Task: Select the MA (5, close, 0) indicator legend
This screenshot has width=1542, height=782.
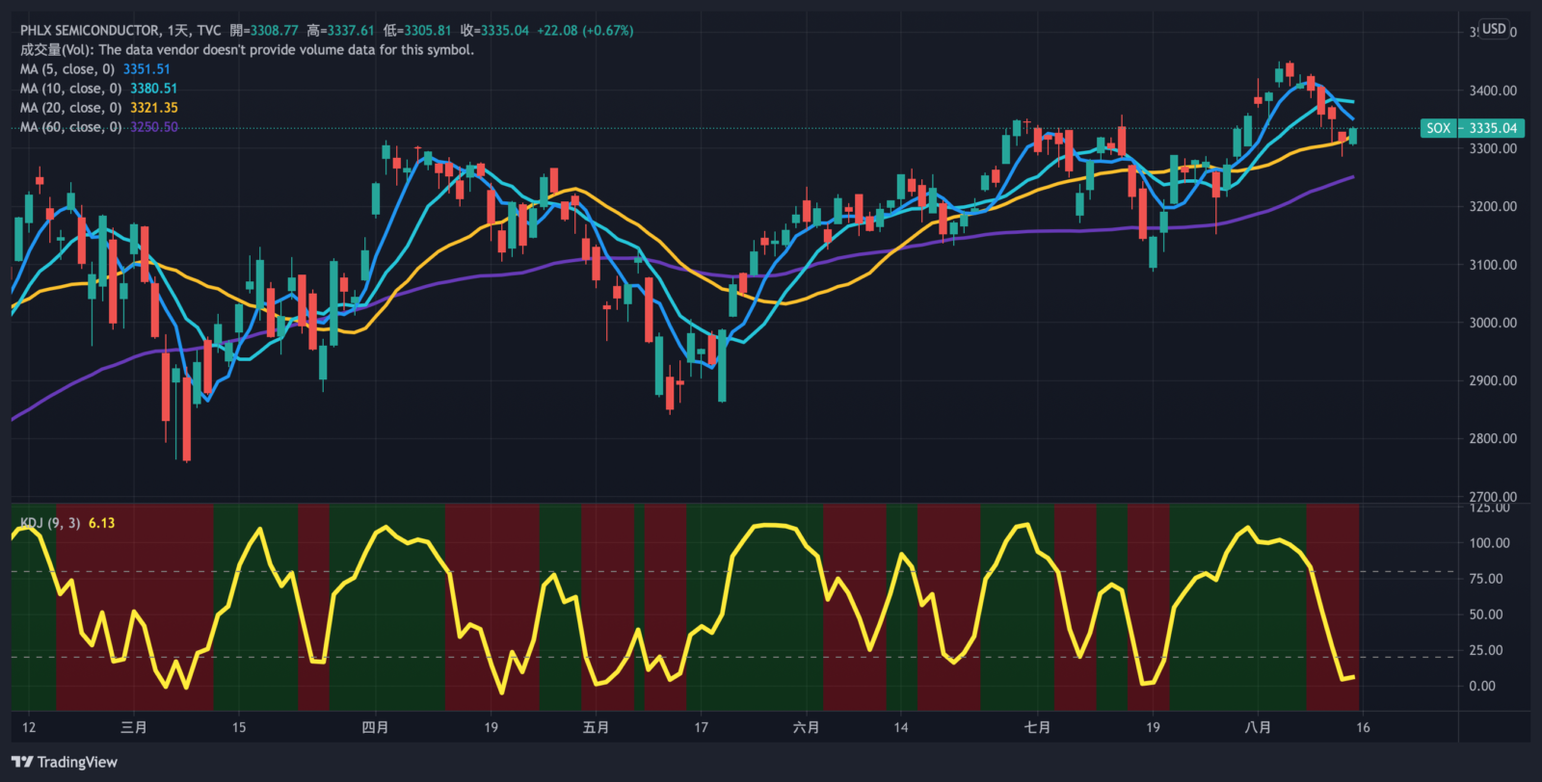Action: [x=67, y=69]
